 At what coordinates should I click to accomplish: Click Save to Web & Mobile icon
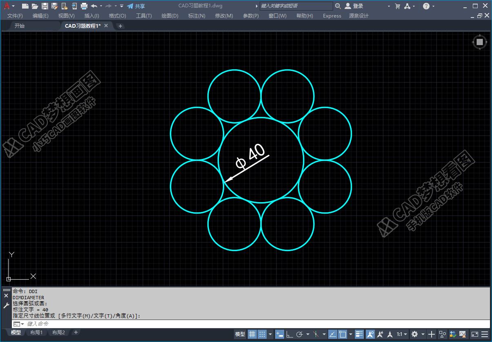74,6
